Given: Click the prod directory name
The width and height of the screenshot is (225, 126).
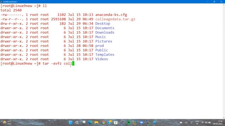Looking at the screenshot, I should 99,46.
